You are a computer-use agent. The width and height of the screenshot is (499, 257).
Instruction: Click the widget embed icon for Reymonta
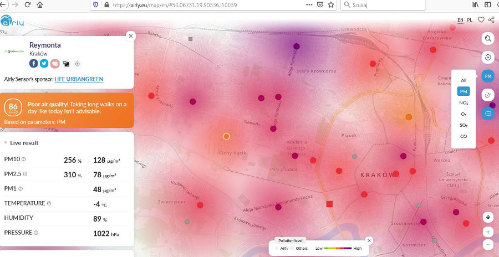tap(66, 64)
